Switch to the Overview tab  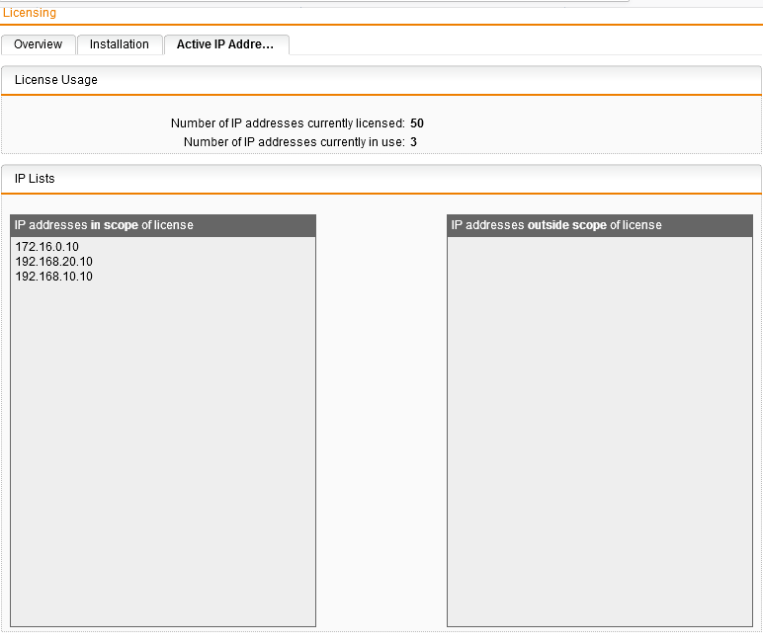coord(38,44)
